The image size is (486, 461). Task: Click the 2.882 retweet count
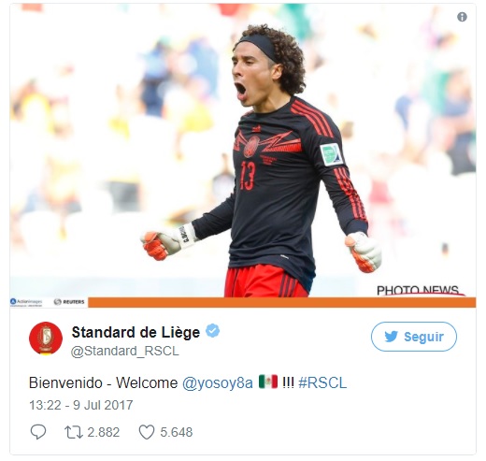(103, 432)
